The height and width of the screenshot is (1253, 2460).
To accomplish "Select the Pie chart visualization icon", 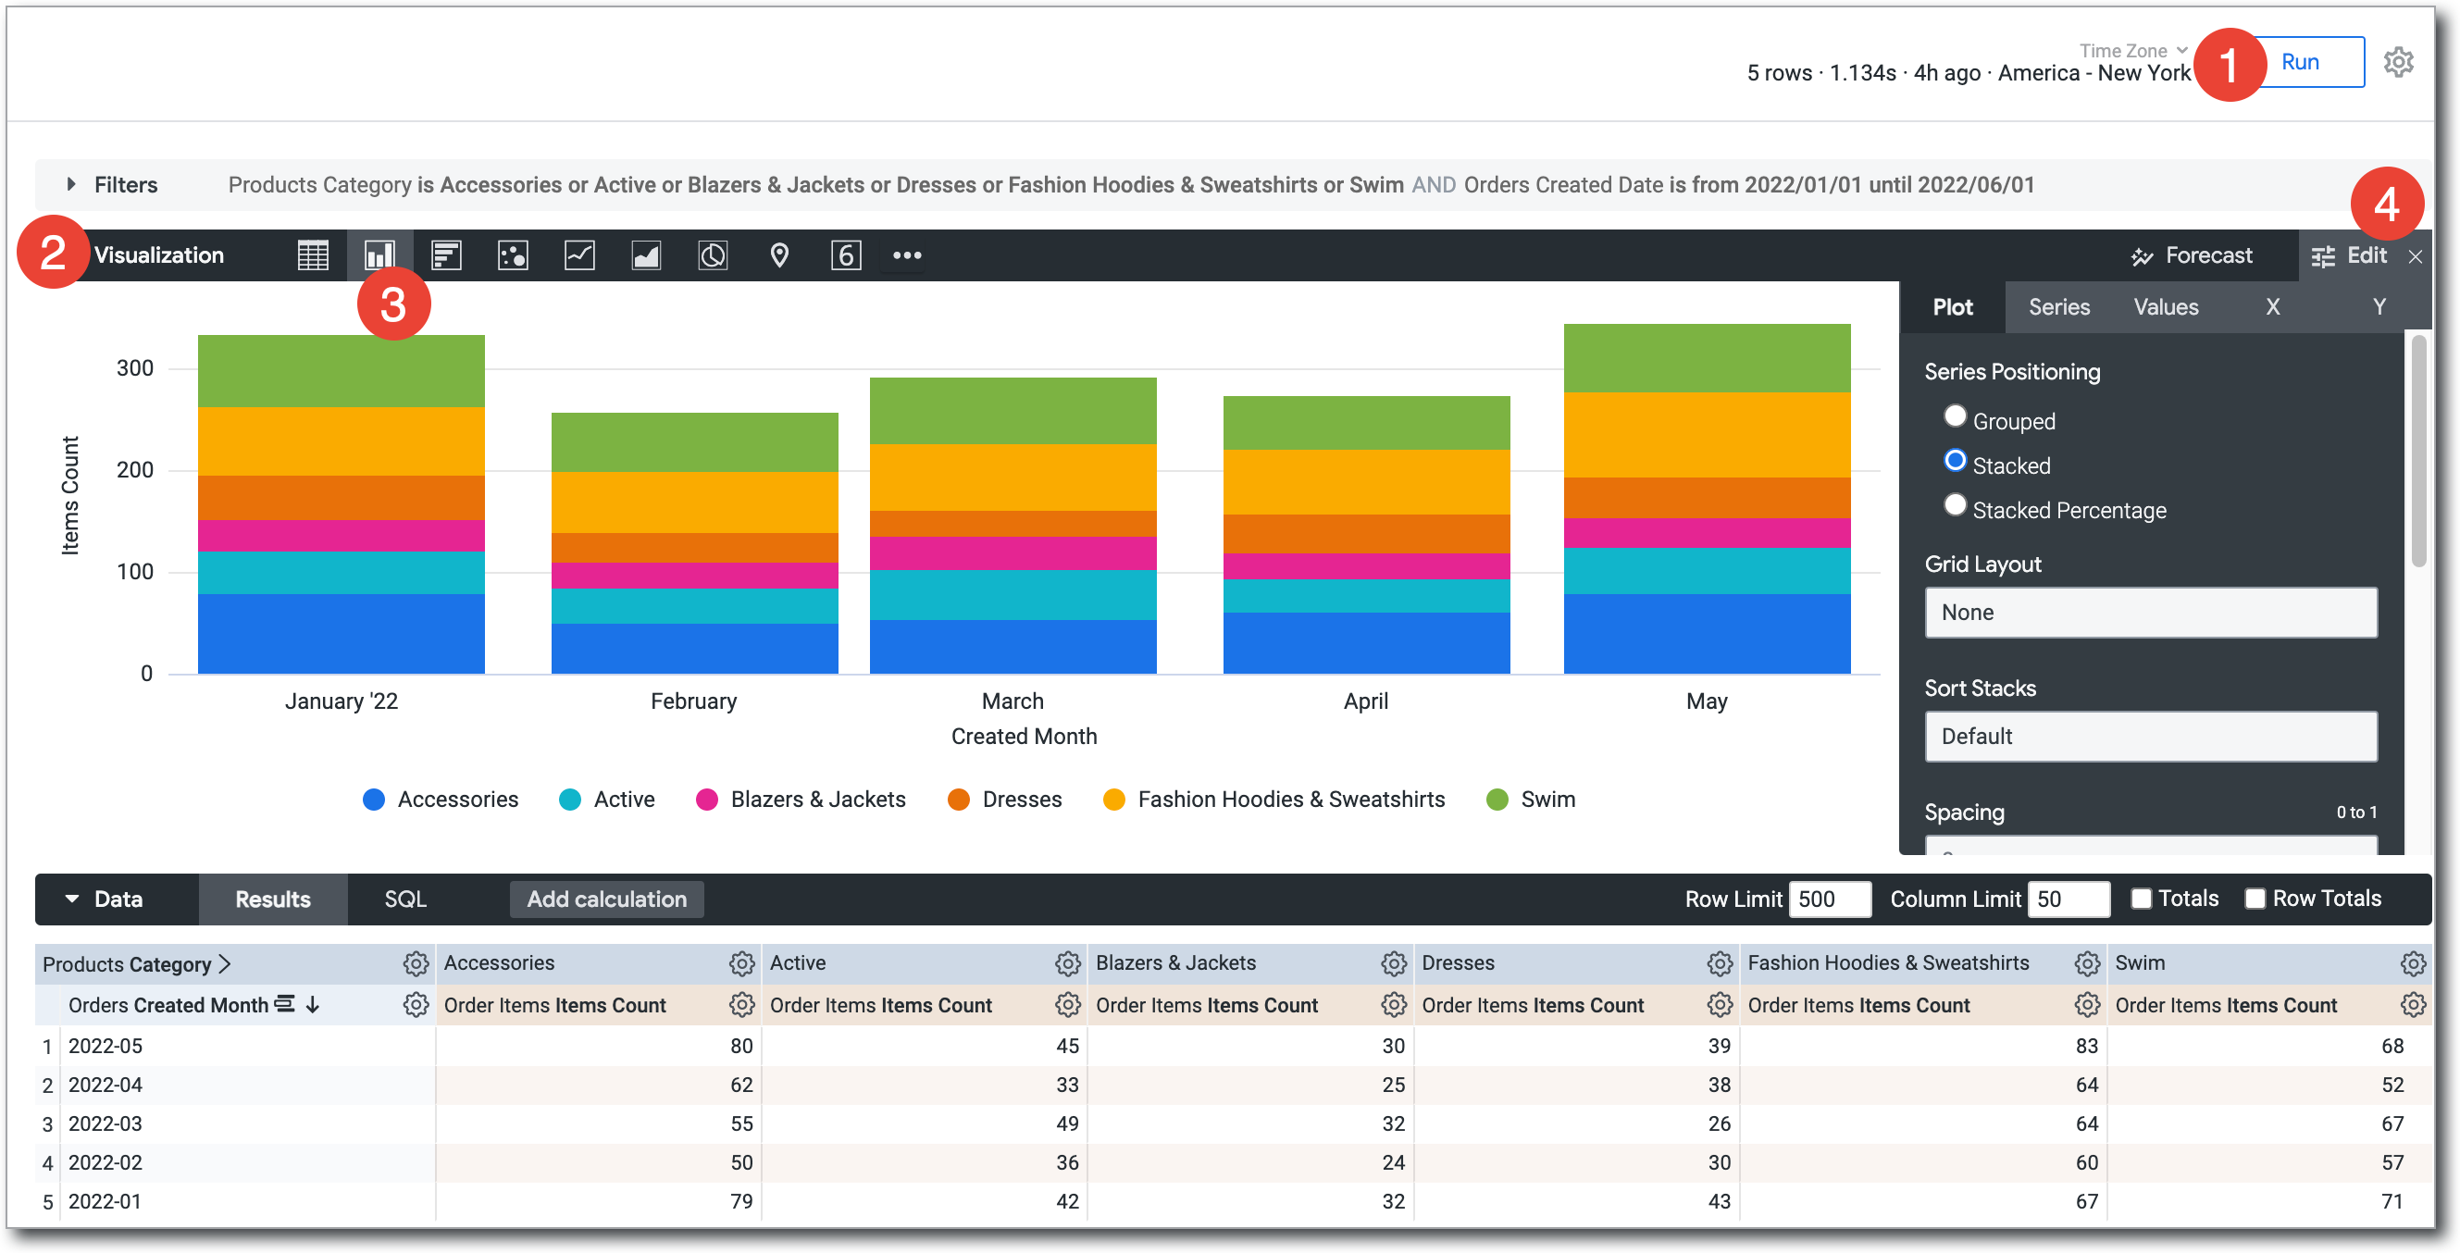I will click(x=713, y=255).
